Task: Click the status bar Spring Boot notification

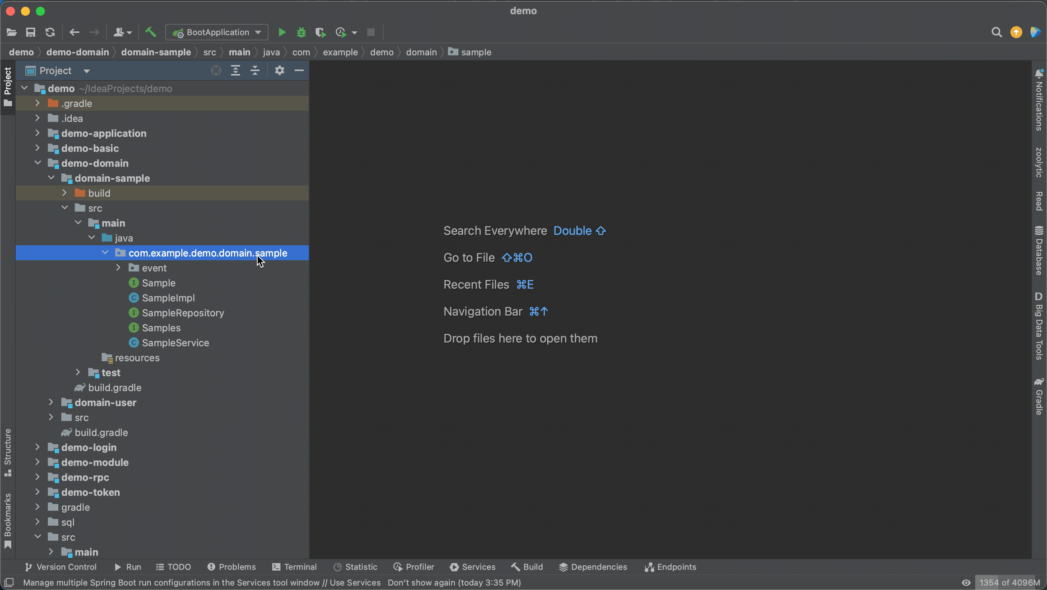Action: pyautogui.click(x=272, y=582)
